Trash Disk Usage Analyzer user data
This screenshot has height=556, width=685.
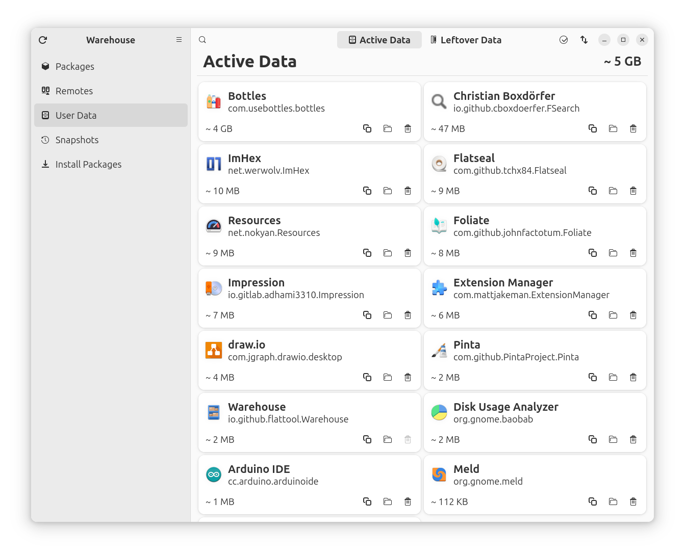633,439
